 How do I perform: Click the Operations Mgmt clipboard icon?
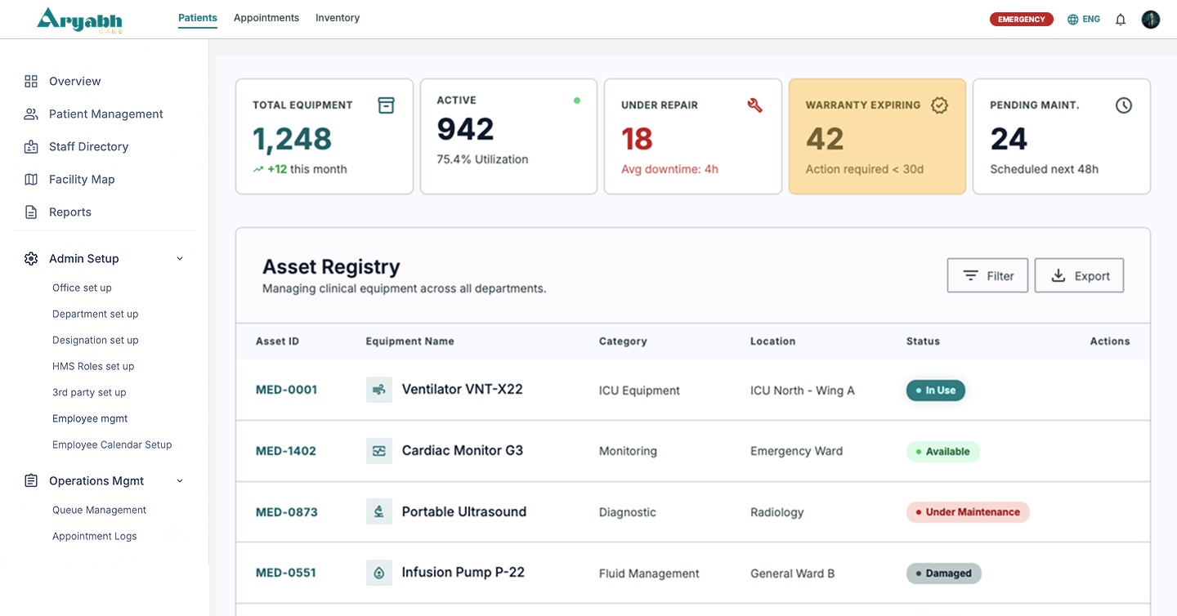click(x=31, y=480)
